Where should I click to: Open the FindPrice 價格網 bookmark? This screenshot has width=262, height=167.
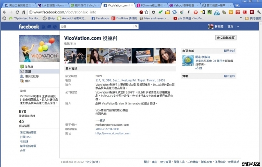pos(124,18)
